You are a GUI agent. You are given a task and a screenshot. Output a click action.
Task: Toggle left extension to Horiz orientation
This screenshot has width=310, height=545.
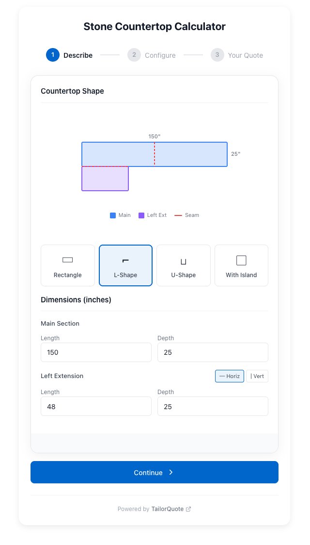tap(230, 376)
